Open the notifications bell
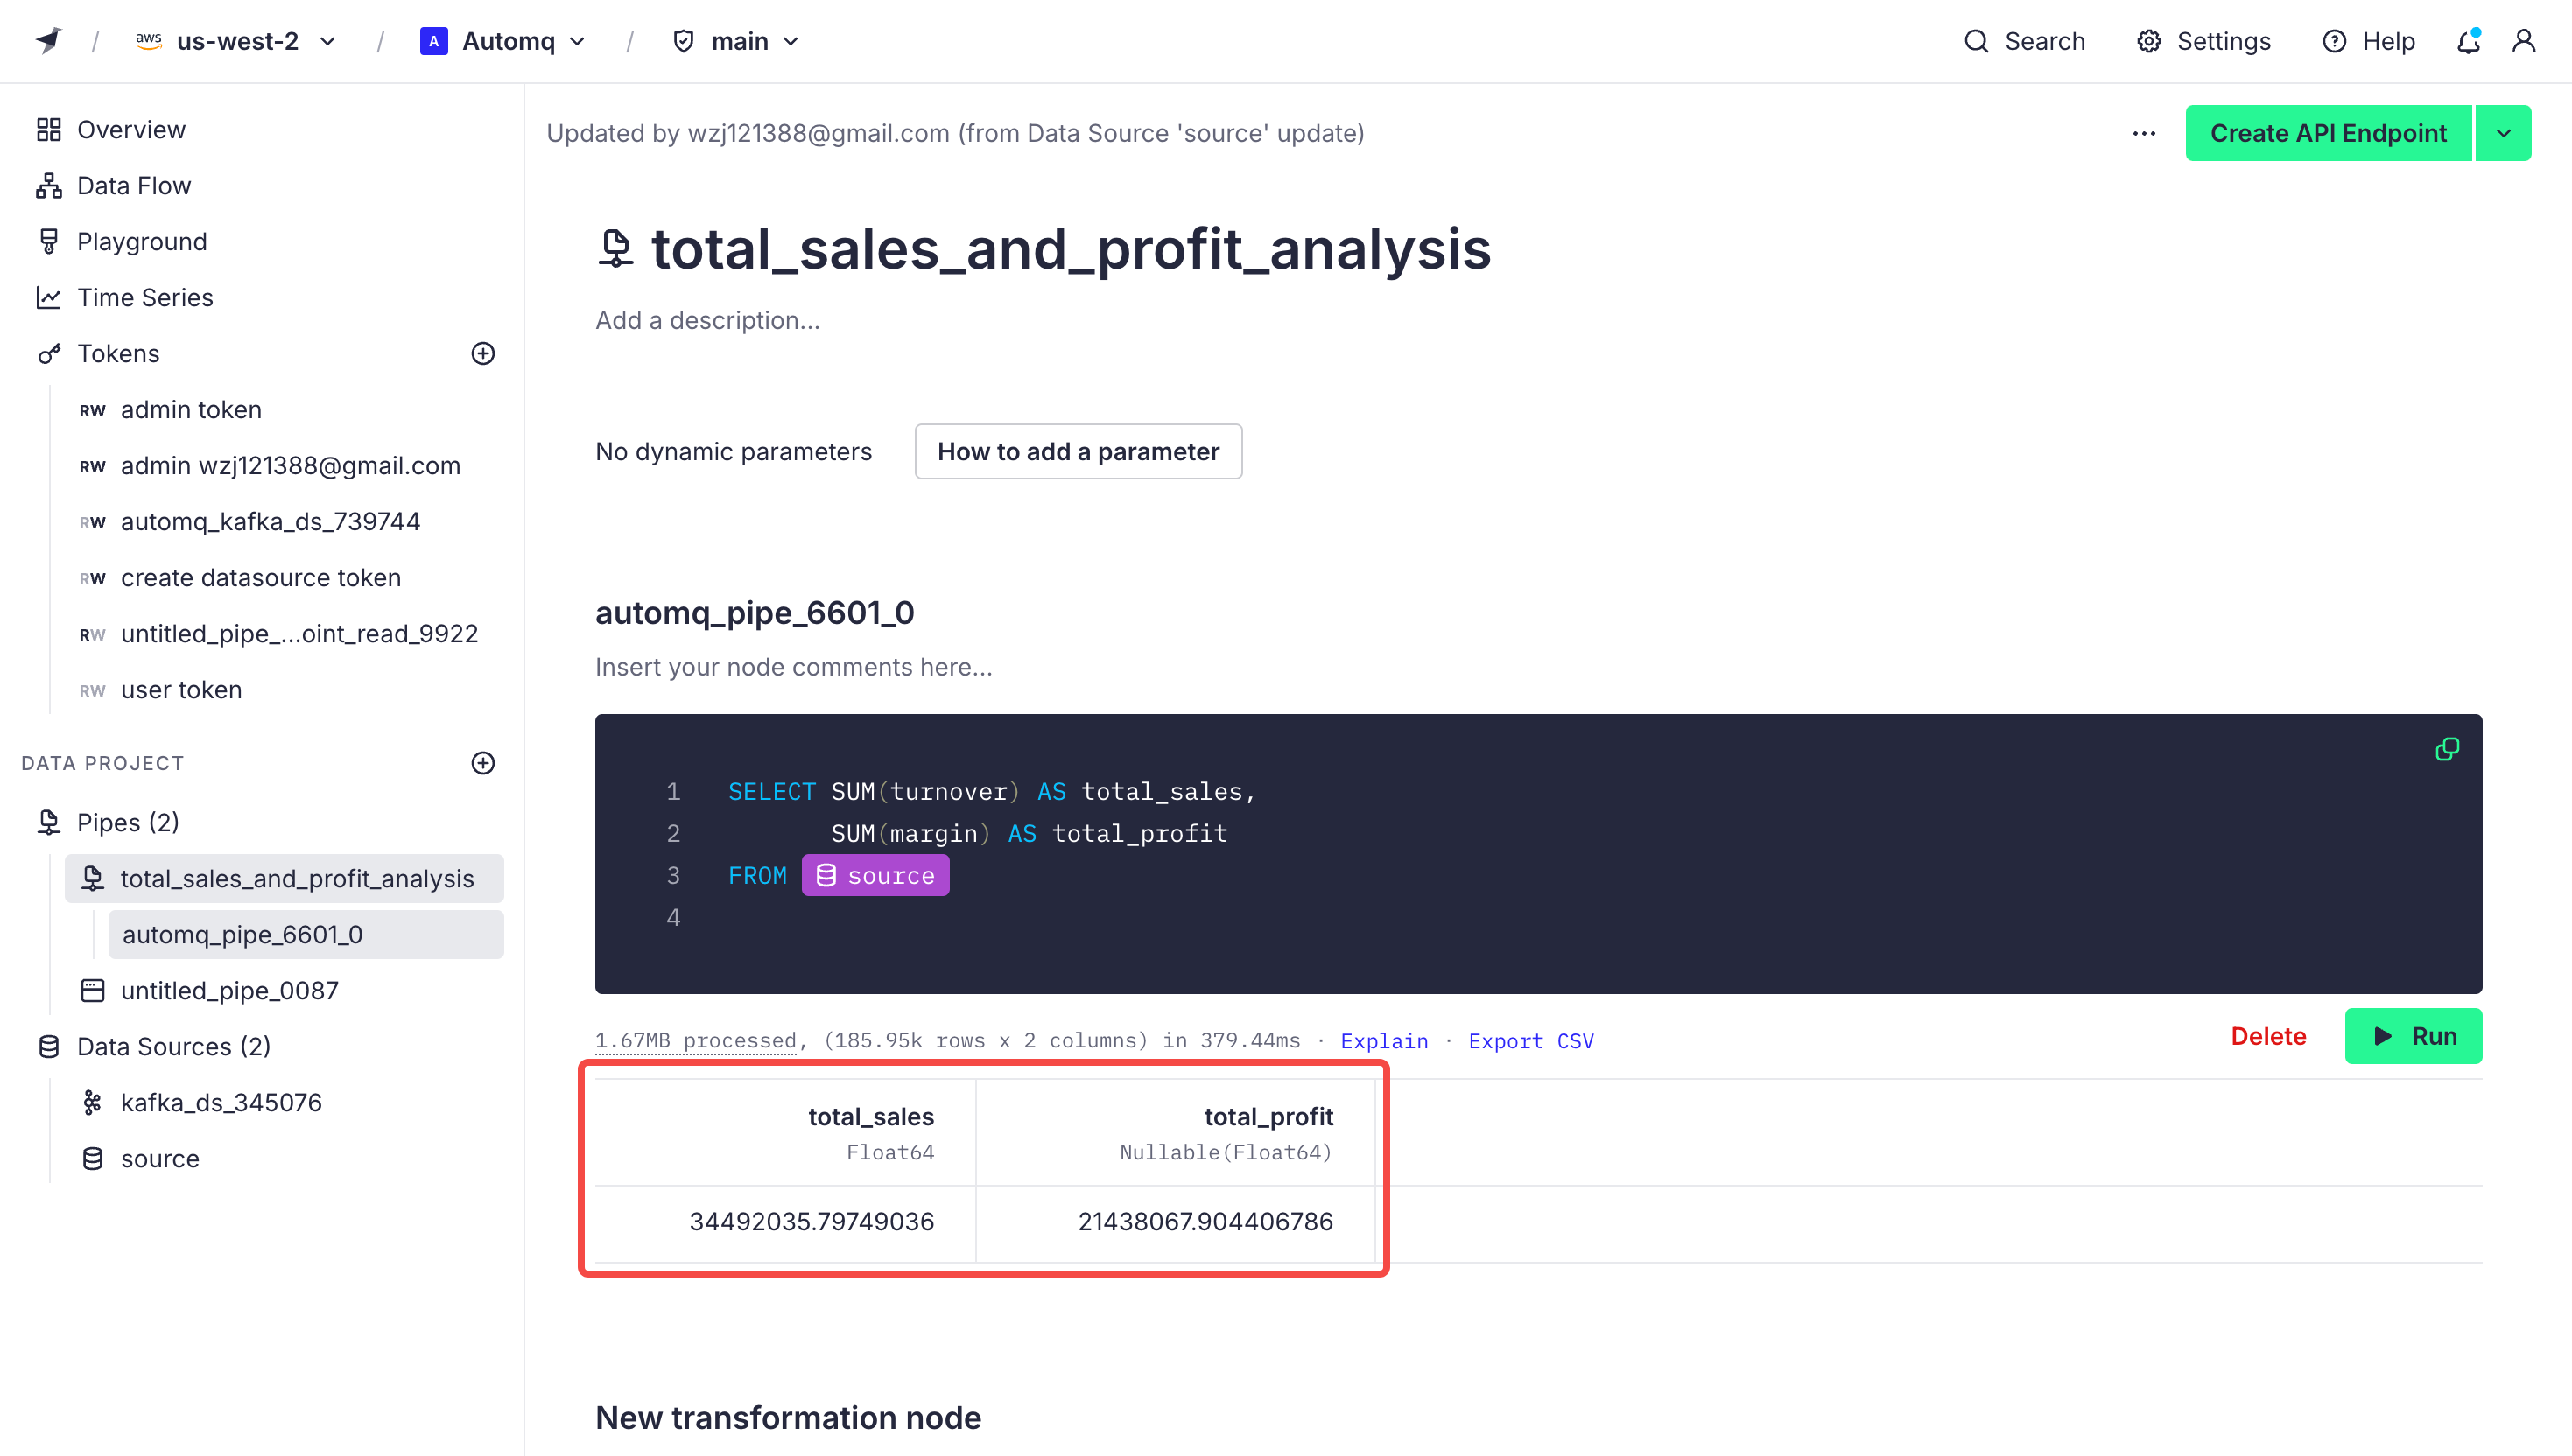Viewport: 2572px width, 1456px height. click(2468, 41)
